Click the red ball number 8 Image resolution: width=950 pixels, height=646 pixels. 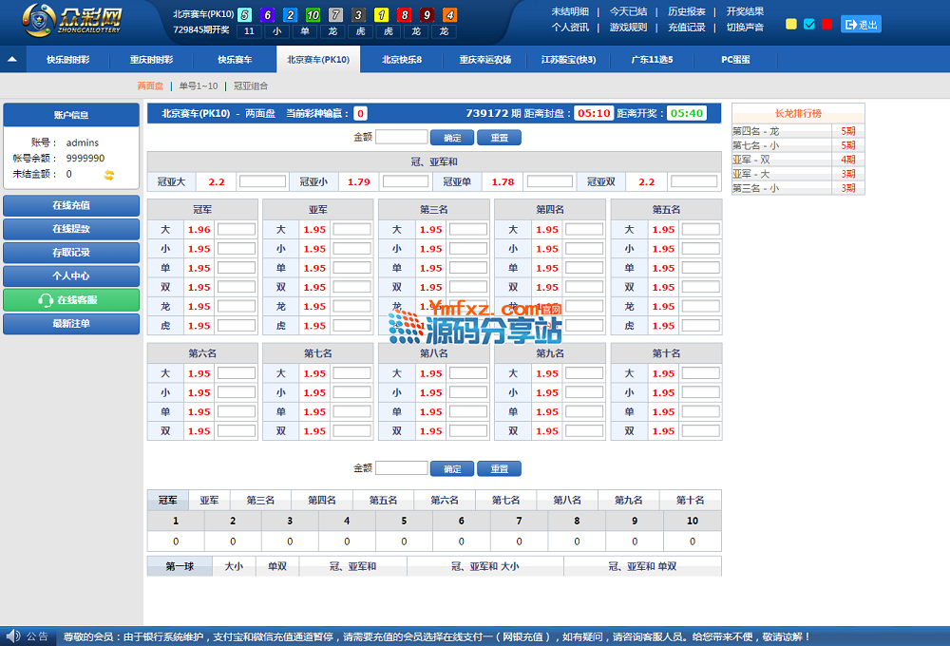405,15
